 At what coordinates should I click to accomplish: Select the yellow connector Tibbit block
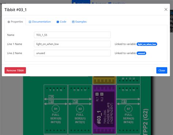tap(104, 80)
